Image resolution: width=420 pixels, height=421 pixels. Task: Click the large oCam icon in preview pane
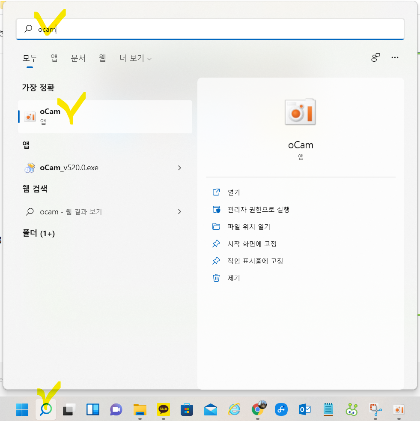tap(301, 112)
